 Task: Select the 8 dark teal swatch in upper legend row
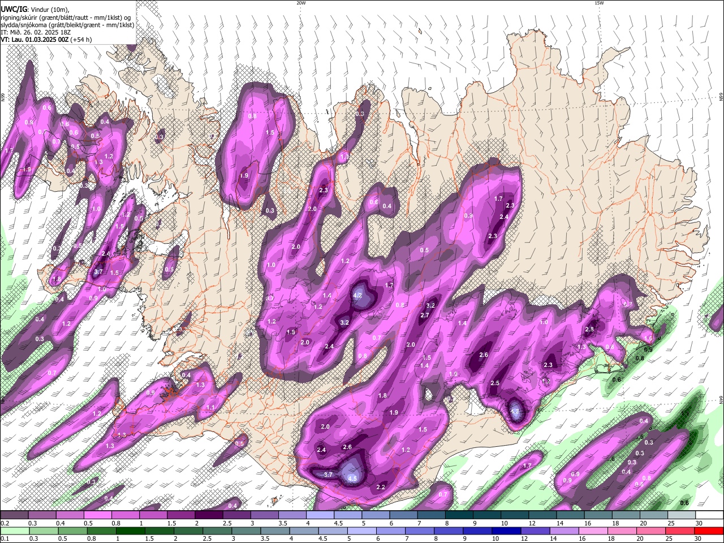(x=459, y=515)
